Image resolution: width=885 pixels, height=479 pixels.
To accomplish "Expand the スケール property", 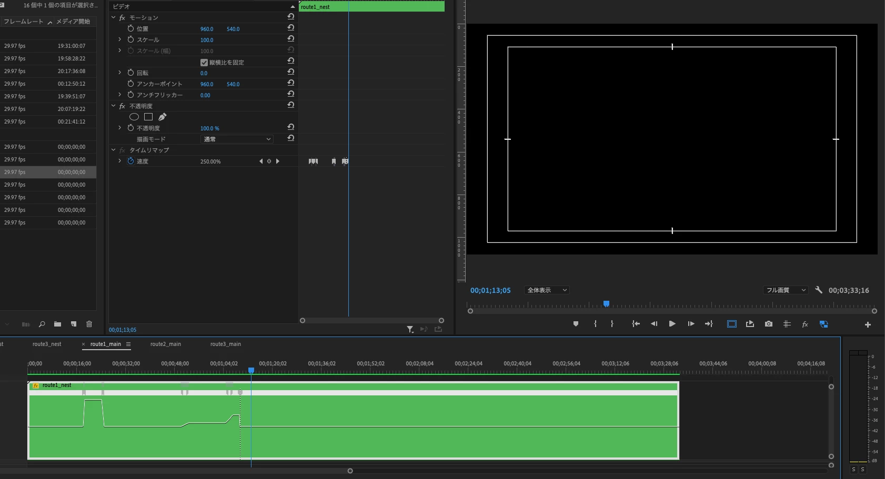I will pyautogui.click(x=119, y=39).
